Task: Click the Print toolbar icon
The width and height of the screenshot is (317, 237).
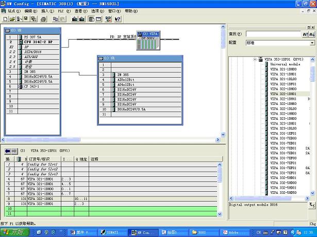Action: (43, 19)
